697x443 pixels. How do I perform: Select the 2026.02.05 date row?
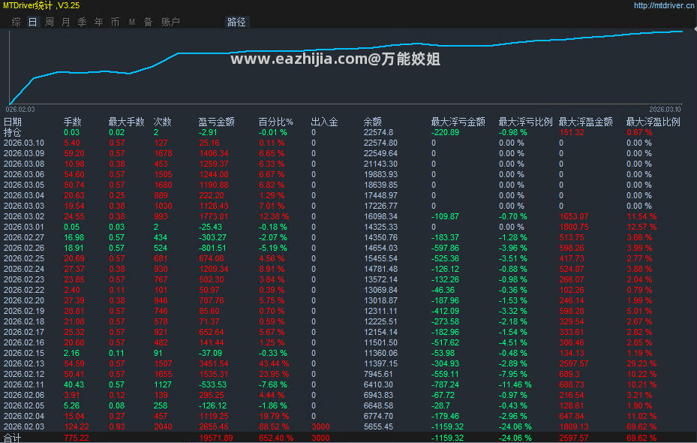(24, 406)
